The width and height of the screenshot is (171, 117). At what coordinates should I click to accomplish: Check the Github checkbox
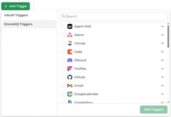(x=63, y=77)
